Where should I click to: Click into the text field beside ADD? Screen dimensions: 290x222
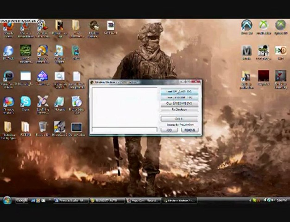click(x=125, y=129)
